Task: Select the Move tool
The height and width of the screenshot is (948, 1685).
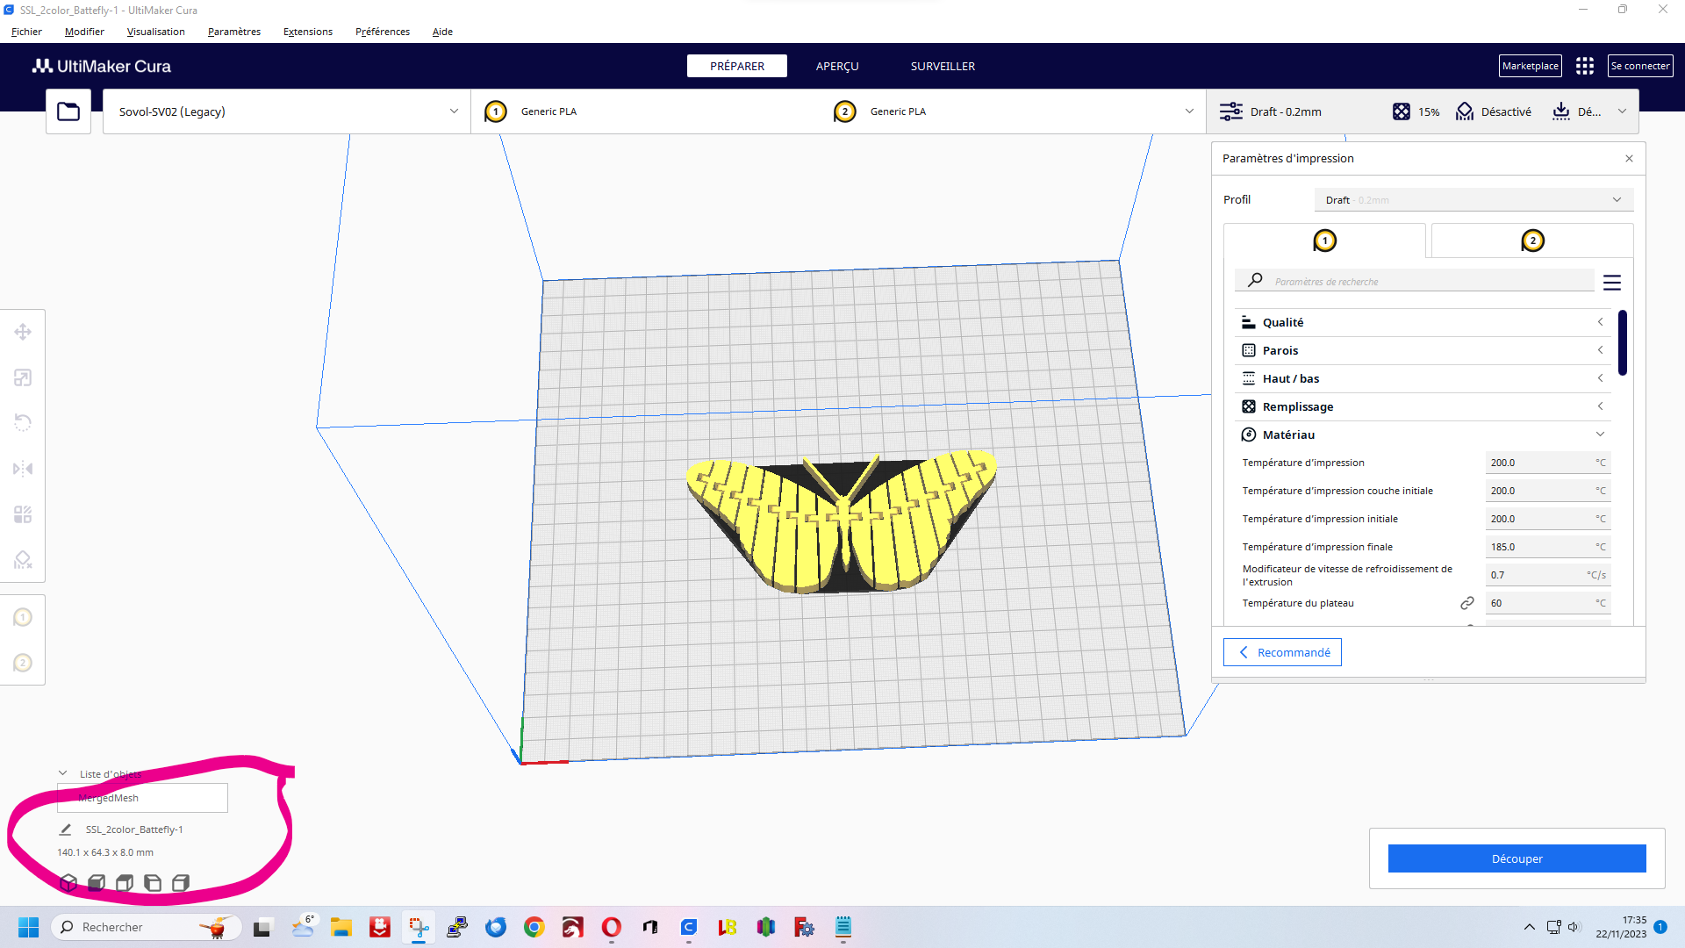Action: pyautogui.click(x=23, y=332)
